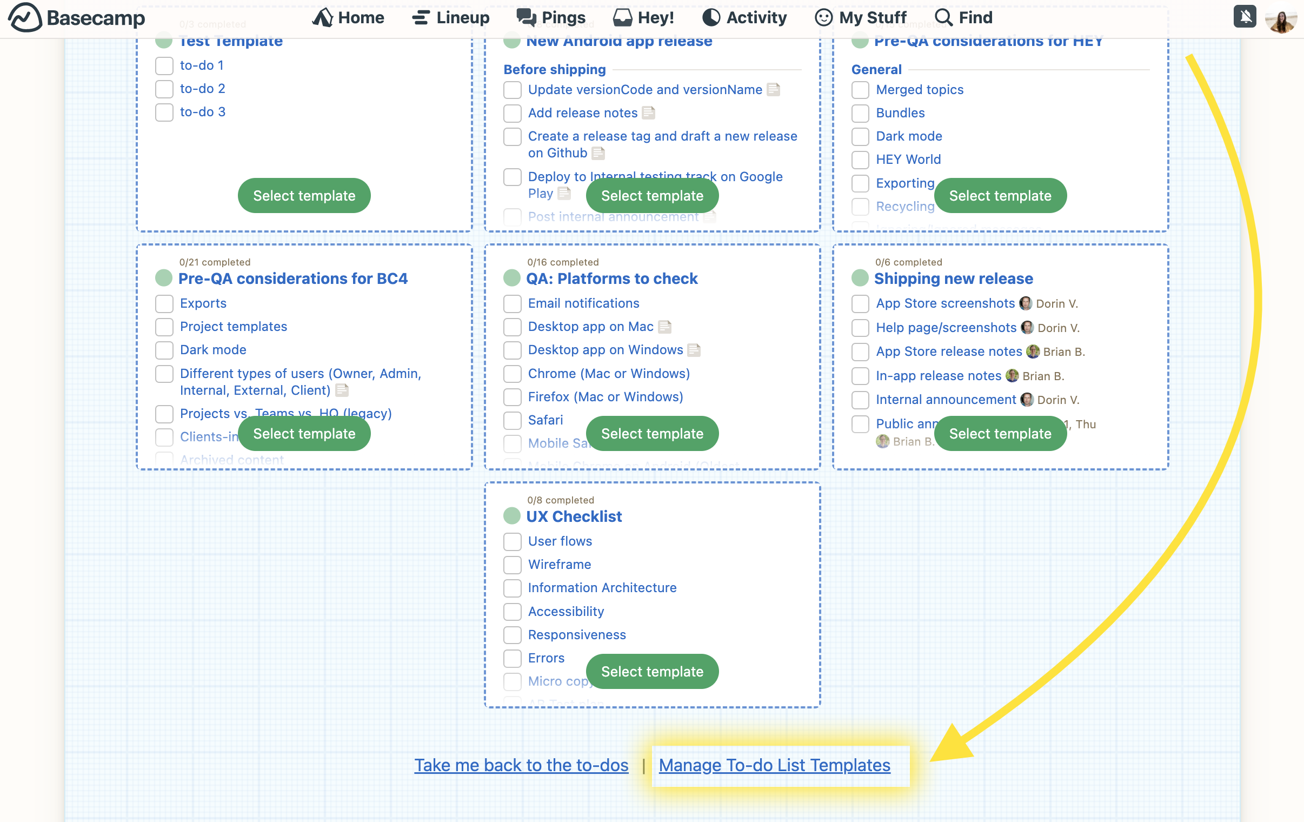Toggle Email notifications checkbox

point(512,303)
